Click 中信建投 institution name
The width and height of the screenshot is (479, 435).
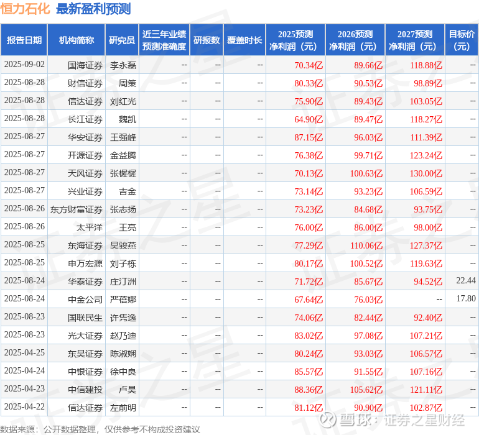[x=85, y=390]
